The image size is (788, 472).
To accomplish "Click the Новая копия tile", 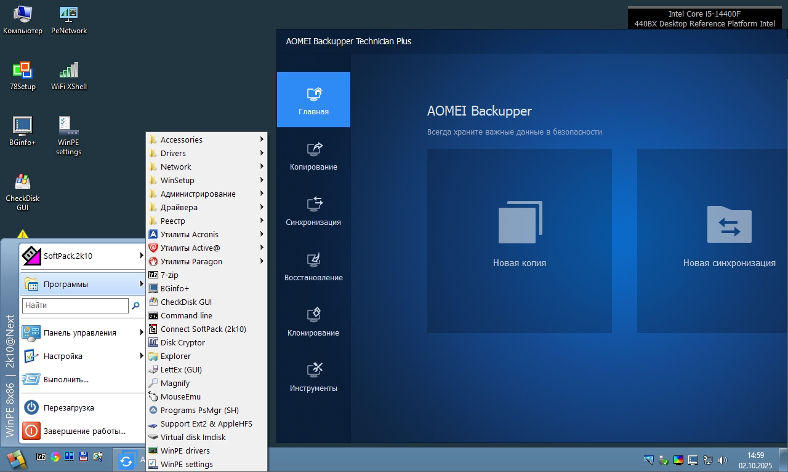I will coord(519,240).
